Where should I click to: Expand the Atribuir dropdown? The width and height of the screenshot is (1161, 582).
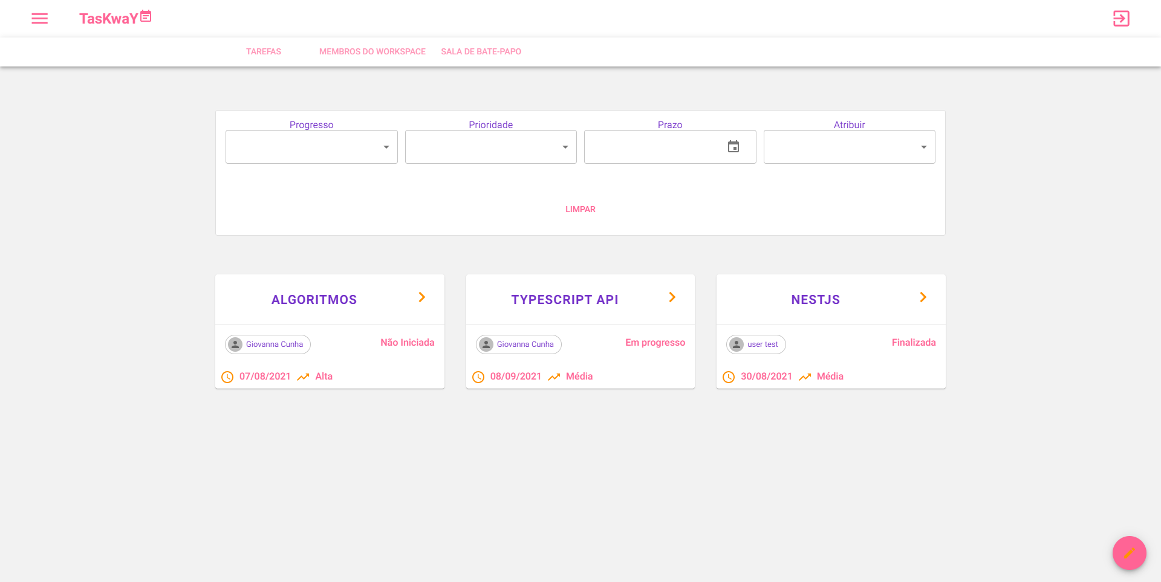click(x=850, y=147)
